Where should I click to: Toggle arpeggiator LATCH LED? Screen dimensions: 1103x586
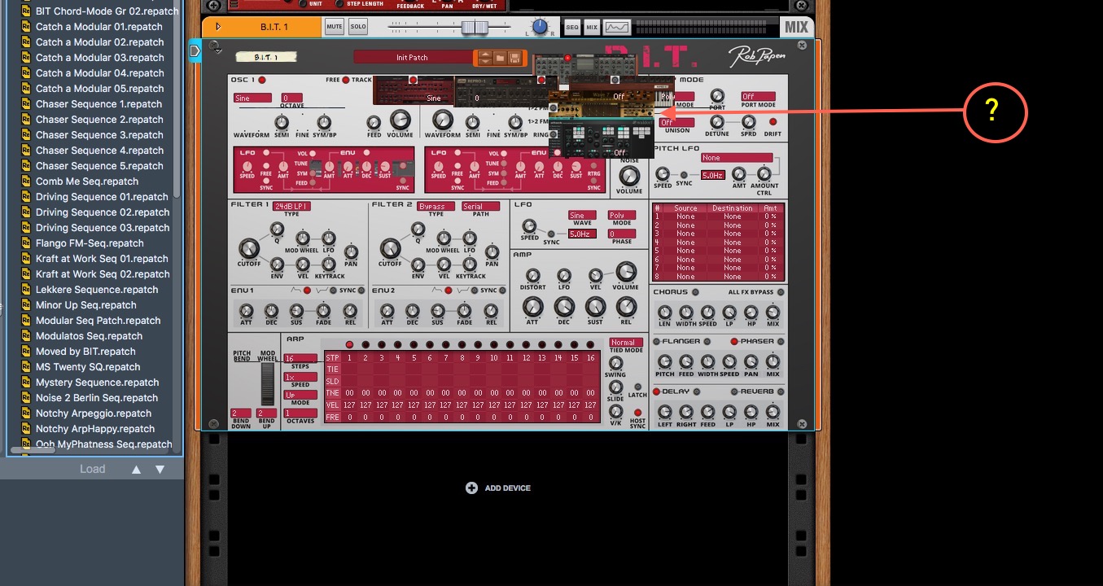coord(637,386)
